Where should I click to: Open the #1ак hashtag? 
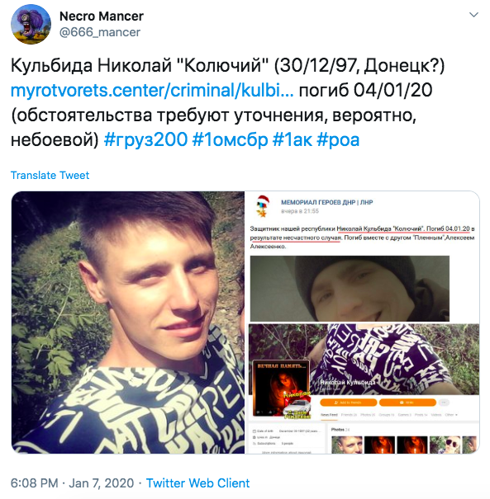293,139
